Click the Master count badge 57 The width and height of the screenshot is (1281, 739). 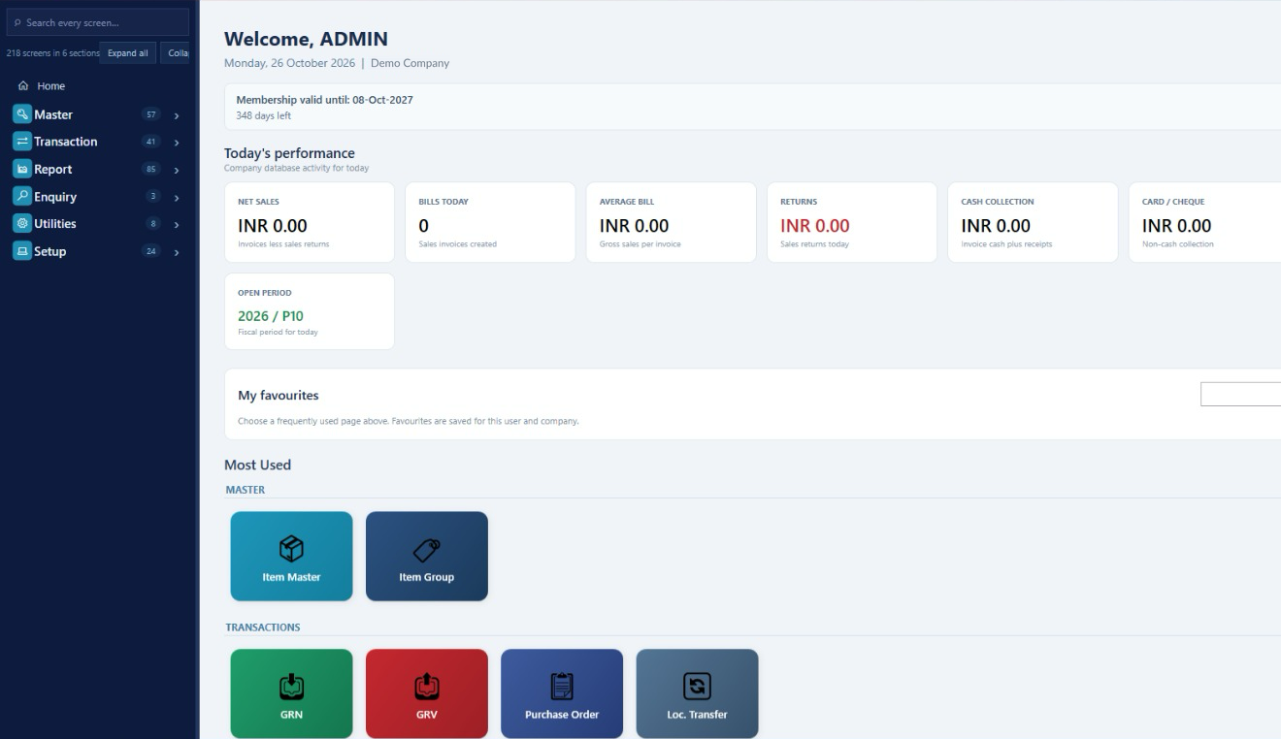click(150, 114)
